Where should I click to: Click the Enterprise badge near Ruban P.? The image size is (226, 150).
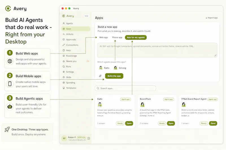click(81, 137)
